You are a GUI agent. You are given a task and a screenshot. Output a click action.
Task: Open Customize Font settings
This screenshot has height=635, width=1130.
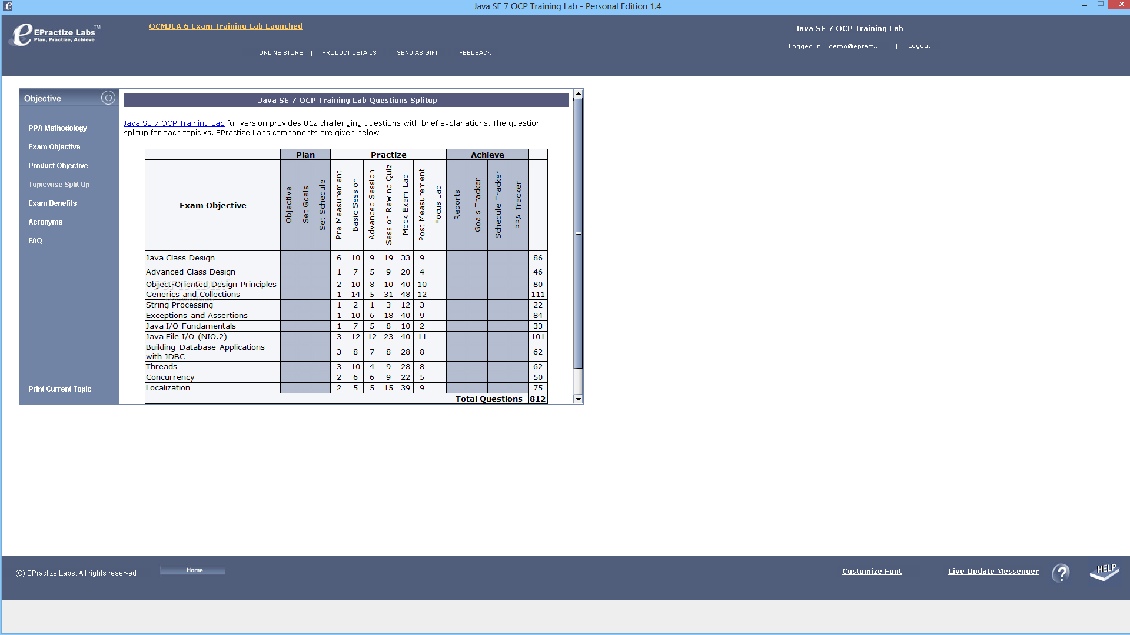(871, 571)
